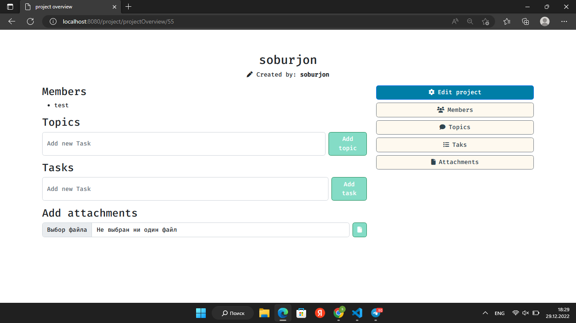The width and height of the screenshot is (576, 323).
Task: Click the Tasks section heading
Action: click(58, 167)
